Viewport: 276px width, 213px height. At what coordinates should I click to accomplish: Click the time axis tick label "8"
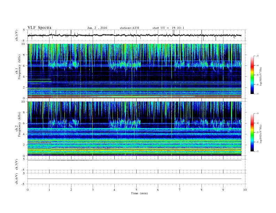201,190
